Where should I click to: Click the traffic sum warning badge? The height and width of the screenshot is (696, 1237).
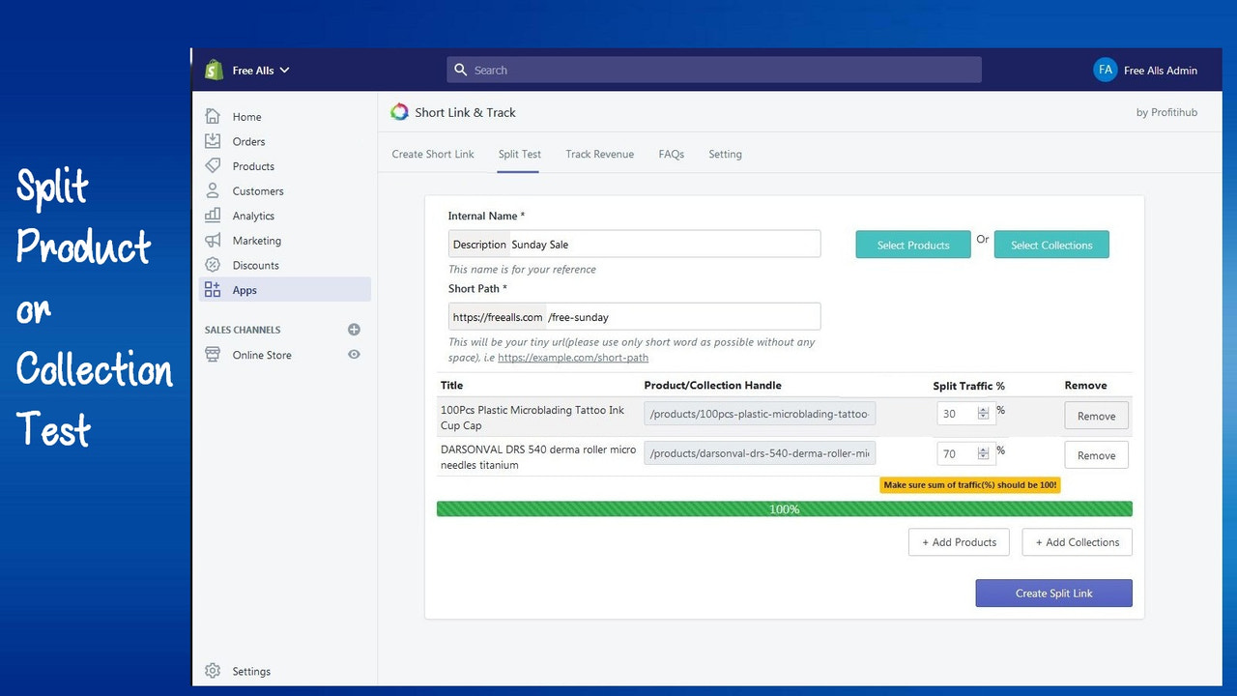[970, 484]
